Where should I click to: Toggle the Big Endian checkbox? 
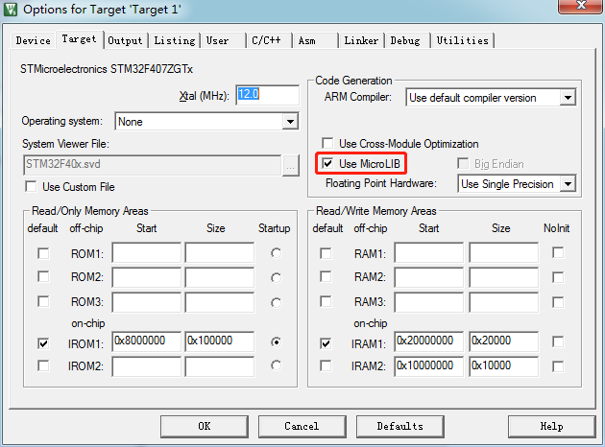point(463,163)
